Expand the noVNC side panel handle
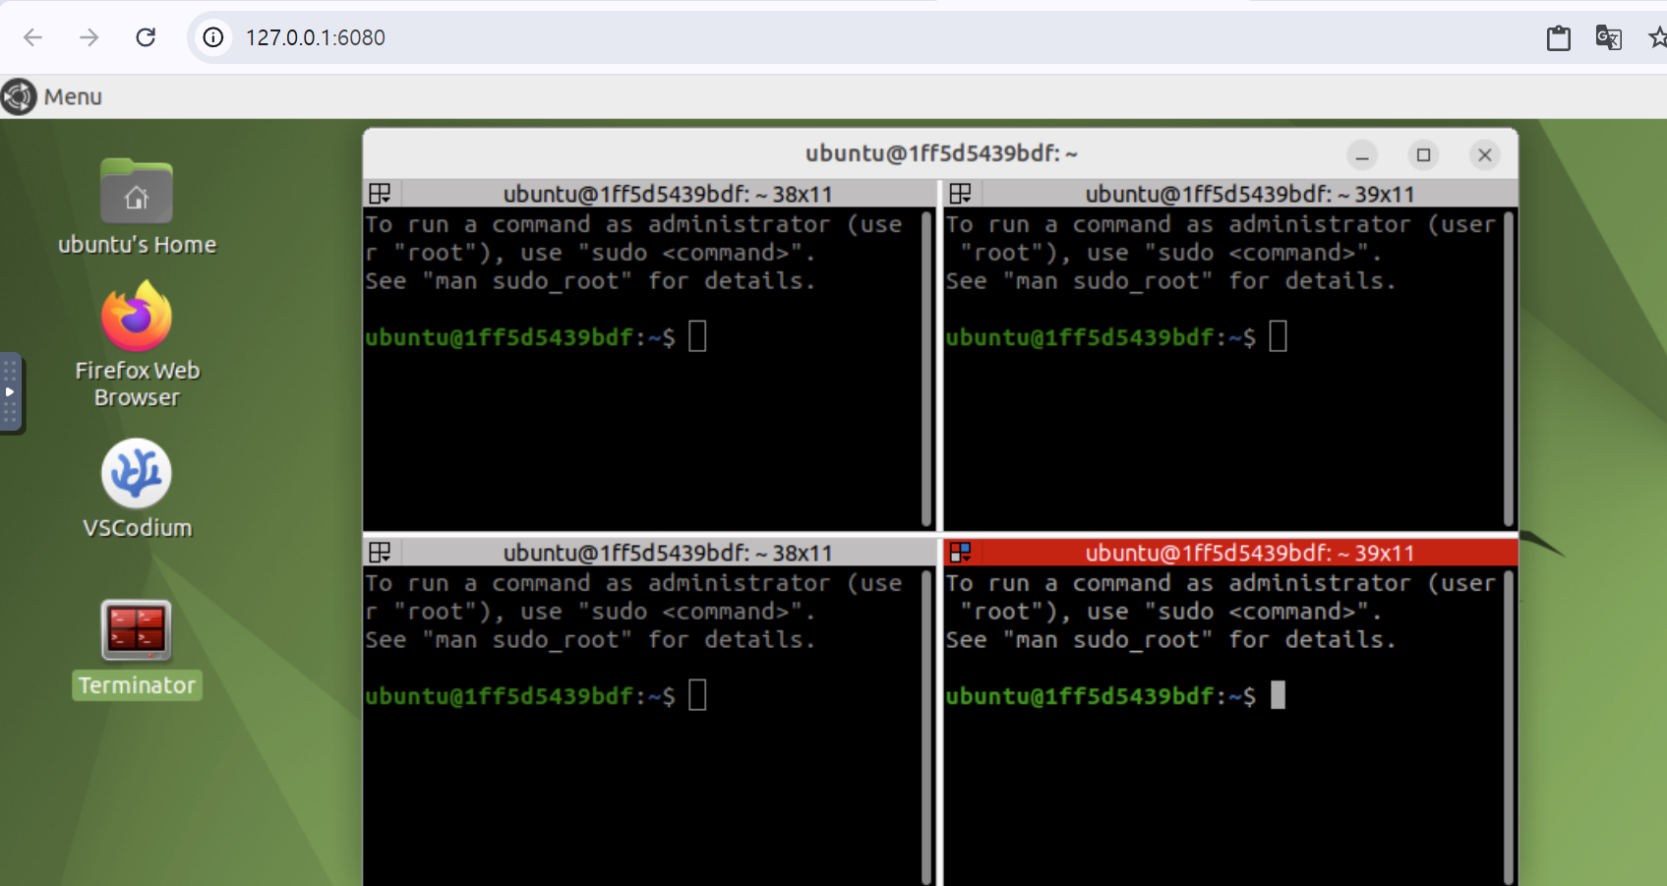1667x886 pixels. tap(10, 392)
